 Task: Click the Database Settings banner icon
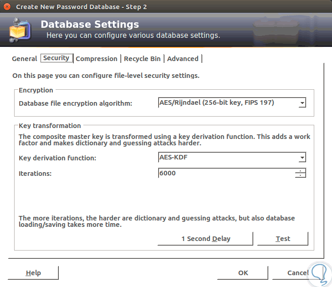[x=19, y=30]
